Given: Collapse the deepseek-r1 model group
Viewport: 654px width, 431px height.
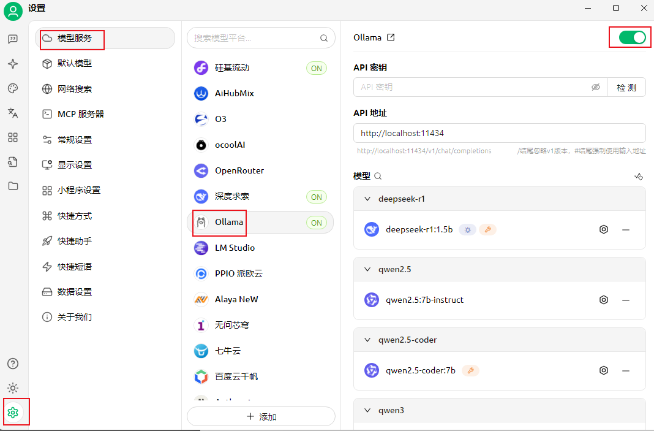Looking at the screenshot, I should (367, 199).
